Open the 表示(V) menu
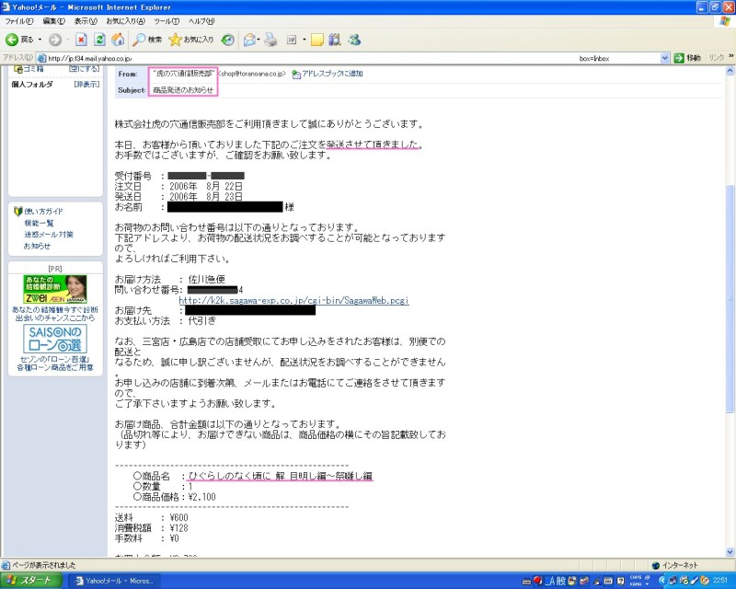This screenshot has height=589, width=736. 86,21
